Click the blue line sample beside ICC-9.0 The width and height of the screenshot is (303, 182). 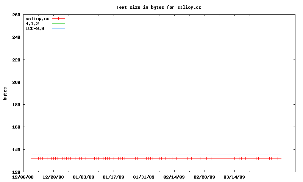pyautogui.click(x=58, y=28)
